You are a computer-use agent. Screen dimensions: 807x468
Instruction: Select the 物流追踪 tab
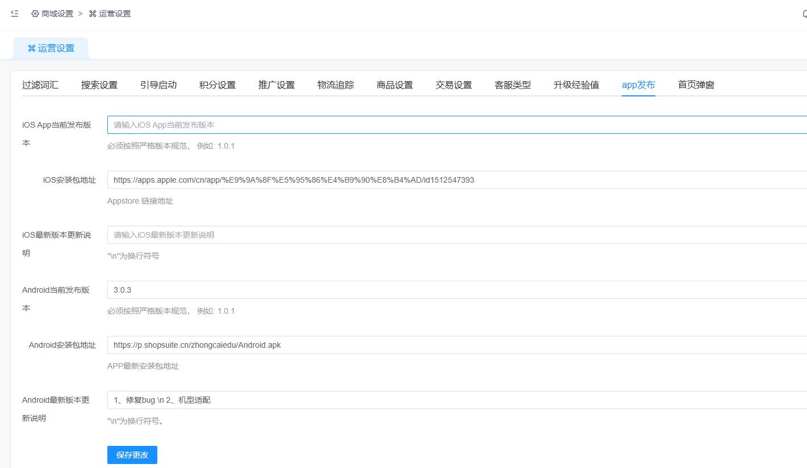(x=336, y=85)
